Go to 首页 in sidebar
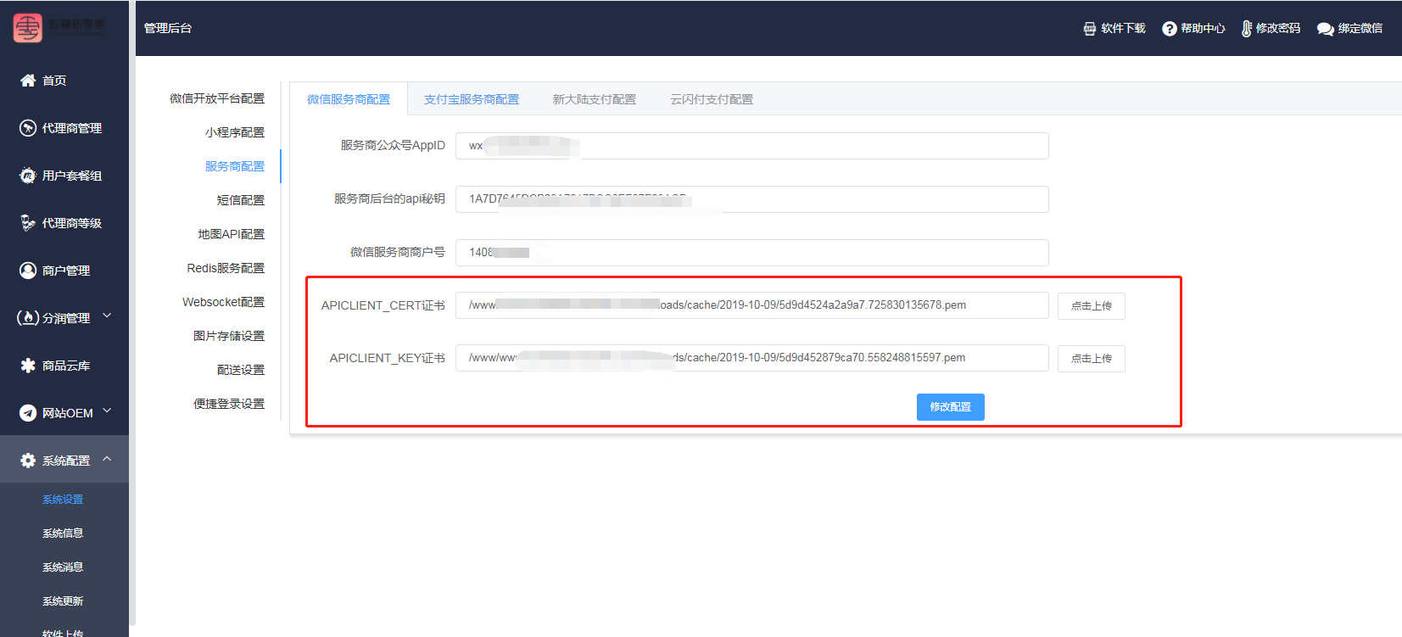This screenshot has width=1402, height=637. 54,81
